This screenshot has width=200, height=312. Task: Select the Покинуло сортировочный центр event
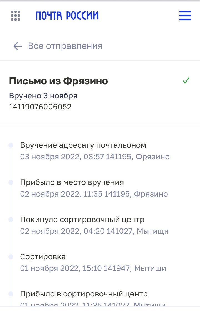(x=82, y=220)
